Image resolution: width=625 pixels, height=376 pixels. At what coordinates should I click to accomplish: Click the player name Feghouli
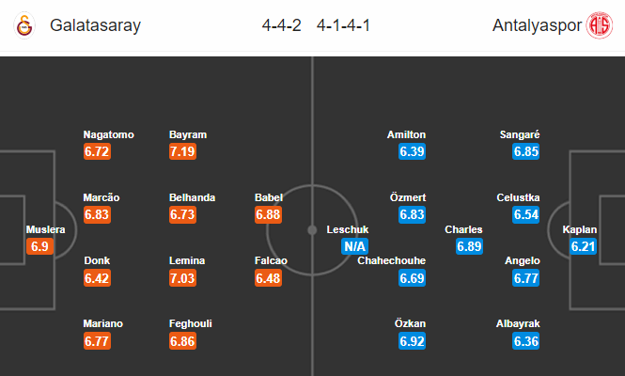191,323
